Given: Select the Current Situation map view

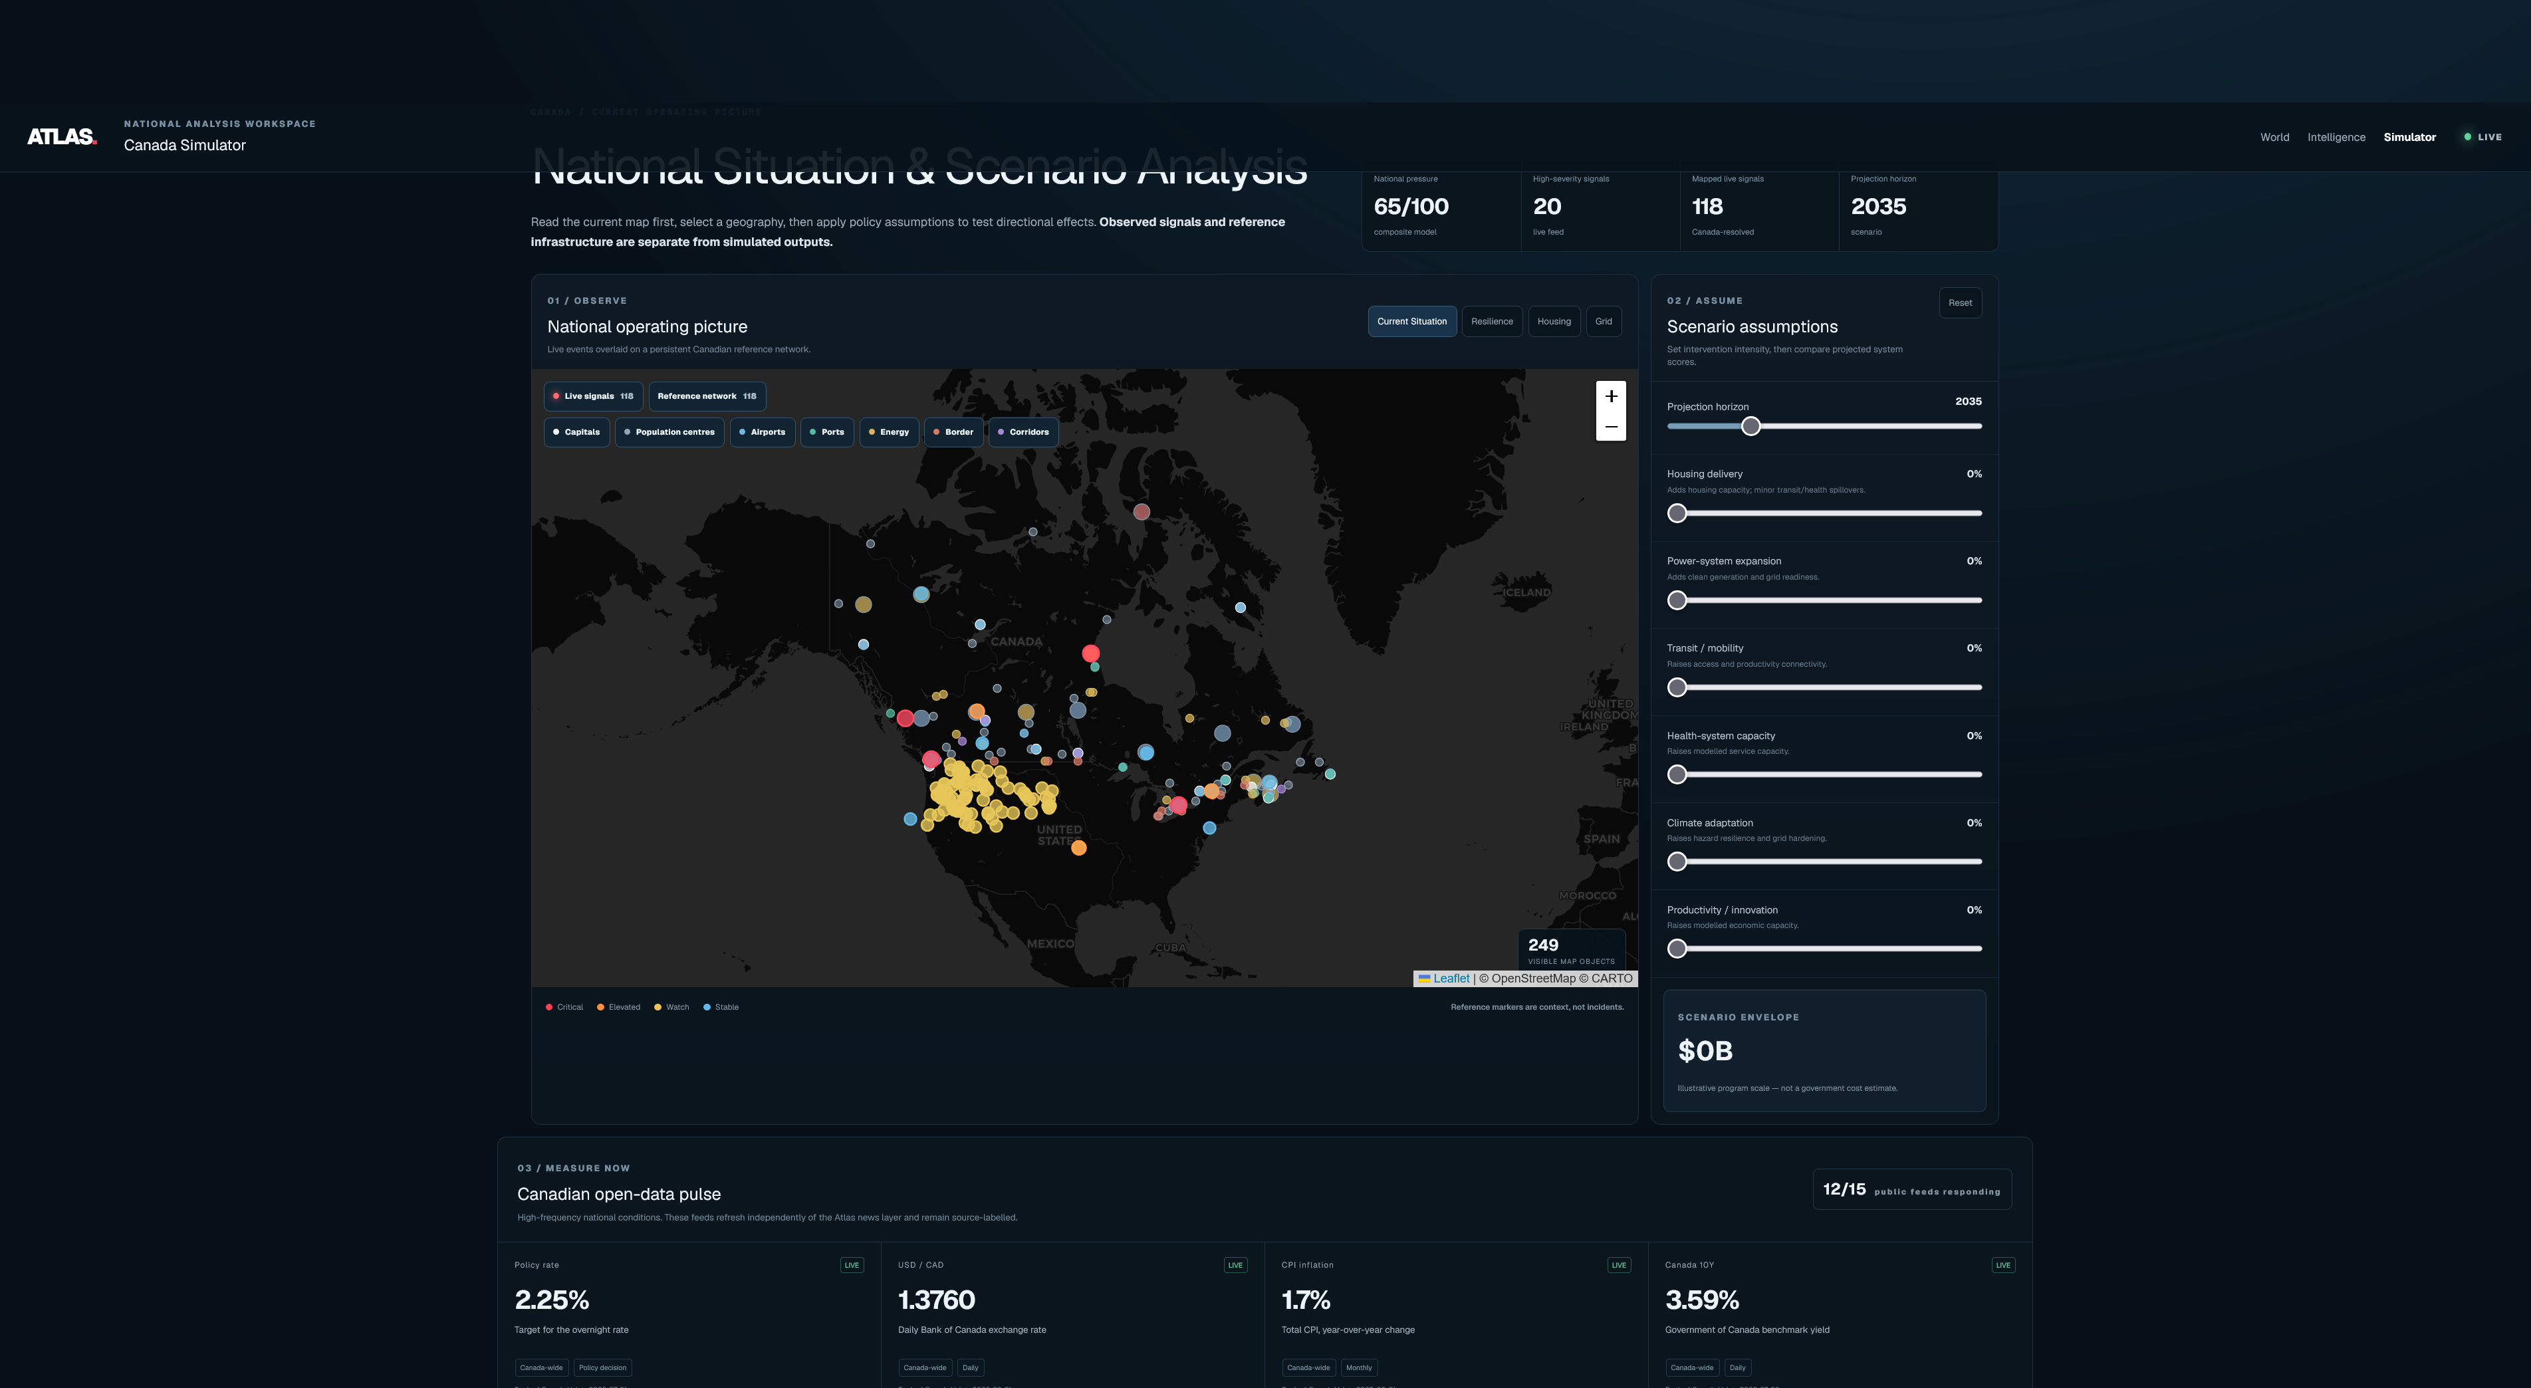Looking at the screenshot, I should [x=1412, y=321].
